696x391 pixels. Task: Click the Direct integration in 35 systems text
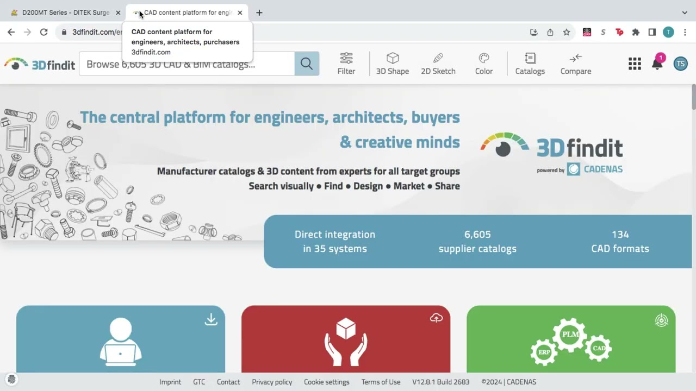335,242
